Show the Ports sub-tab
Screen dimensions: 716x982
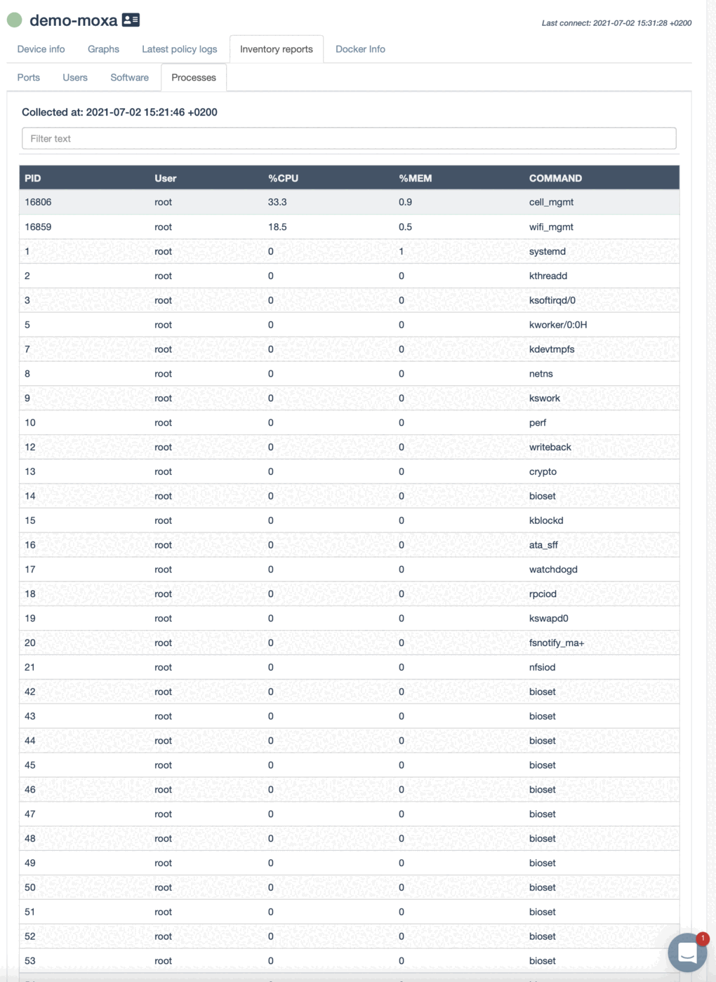pos(28,77)
